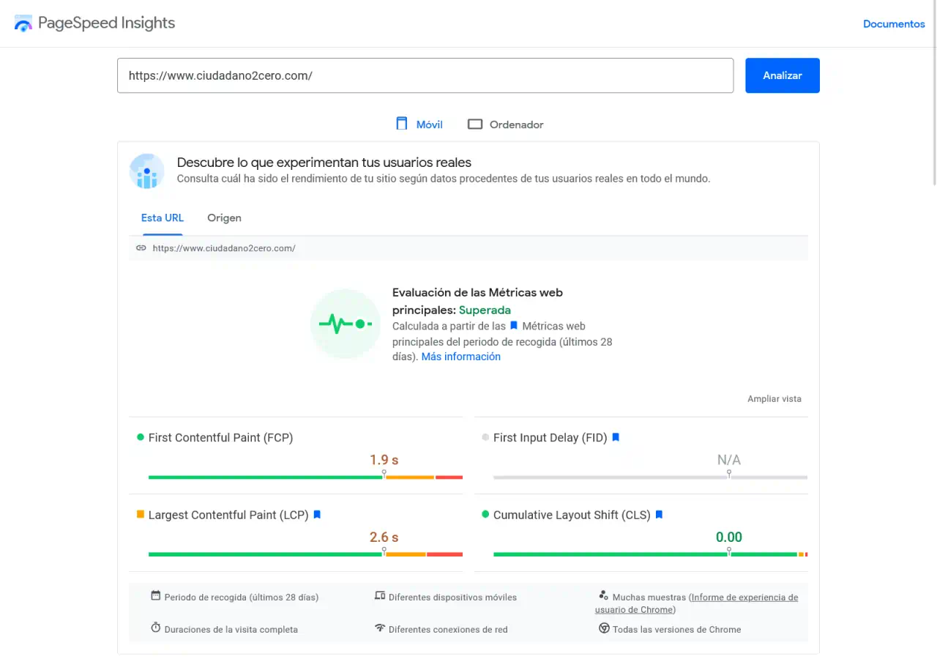Click the samples icon by Muchas muestras
Image resolution: width=937 pixels, height=659 pixels.
(x=604, y=595)
